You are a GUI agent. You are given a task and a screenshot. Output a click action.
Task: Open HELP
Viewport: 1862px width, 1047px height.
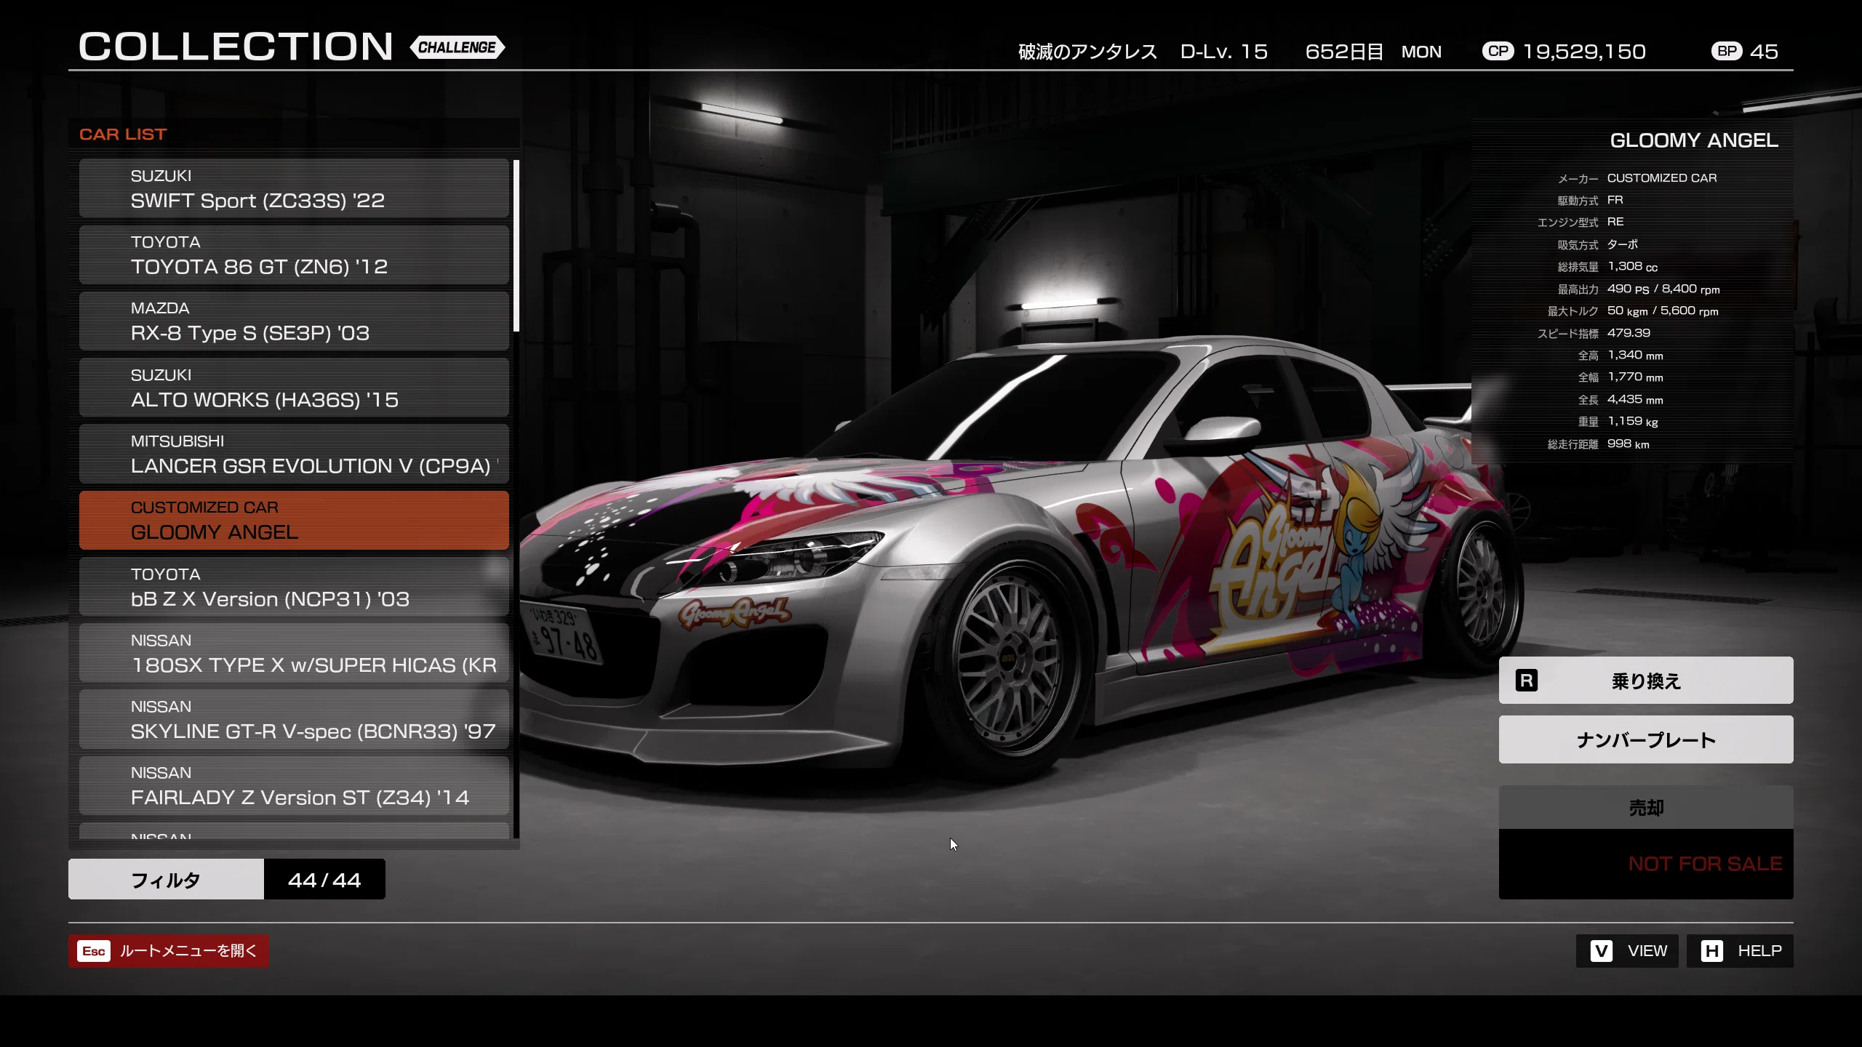coord(1740,951)
